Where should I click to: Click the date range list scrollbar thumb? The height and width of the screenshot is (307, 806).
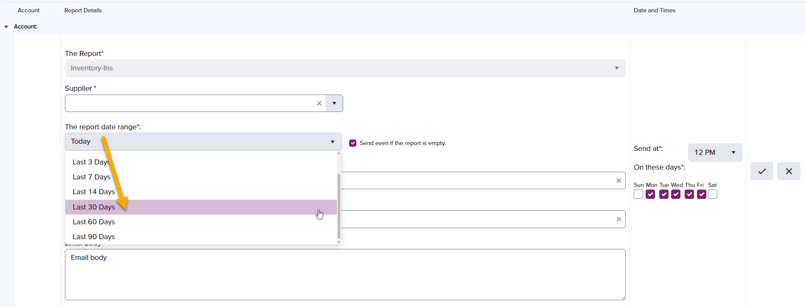[x=339, y=206]
